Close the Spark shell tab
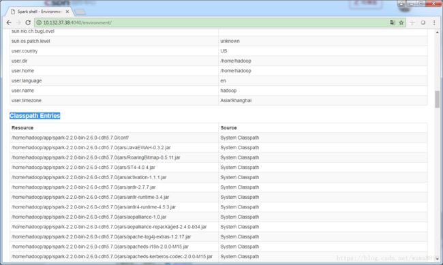 point(67,12)
